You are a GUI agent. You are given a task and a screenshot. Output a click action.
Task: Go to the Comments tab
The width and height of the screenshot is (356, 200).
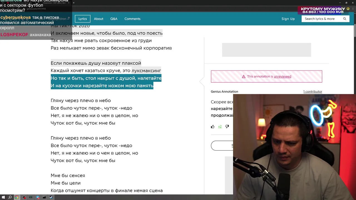pyautogui.click(x=132, y=19)
